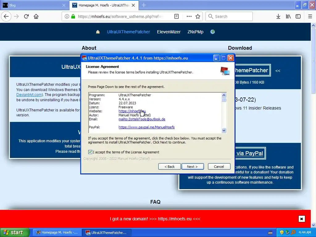The height and width of the screenshot is (237, 316).
Task: Open page actions three-dot menu
Action: click(189, 17)
